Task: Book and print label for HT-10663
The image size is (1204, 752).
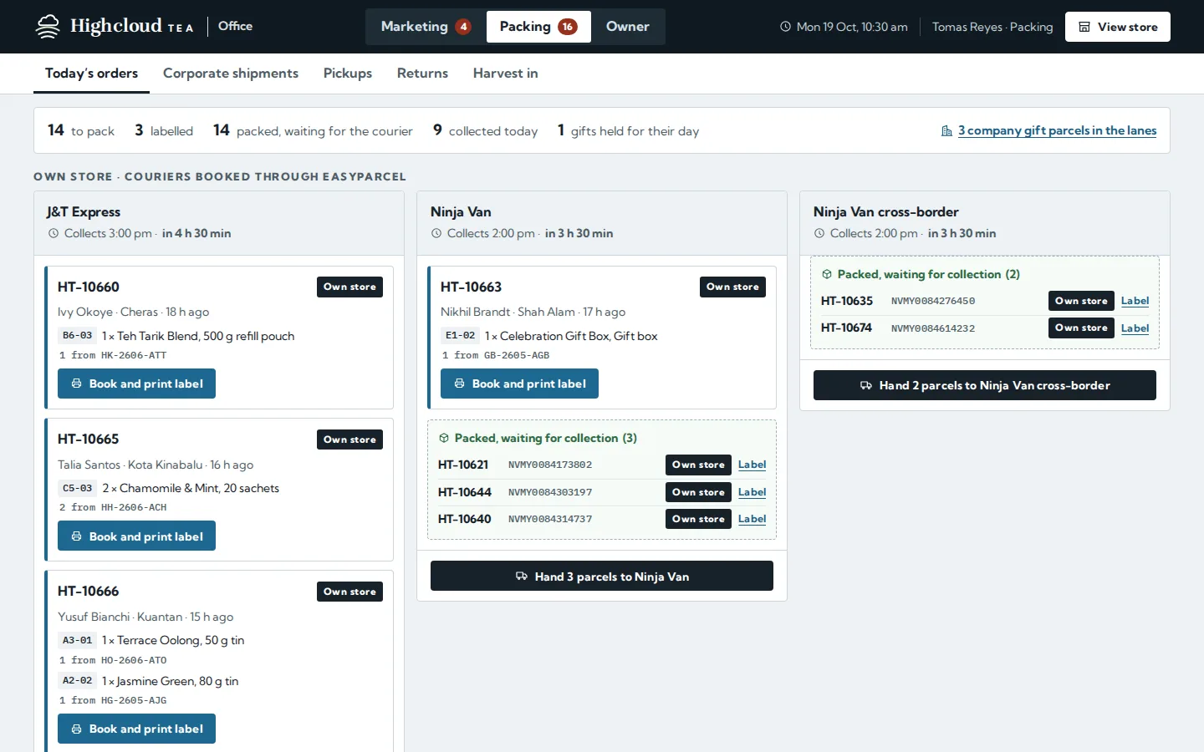Action: click(520, 384)
